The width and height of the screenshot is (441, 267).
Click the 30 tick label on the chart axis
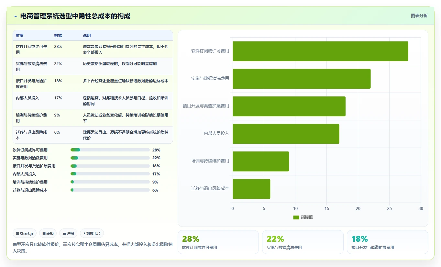421,208
